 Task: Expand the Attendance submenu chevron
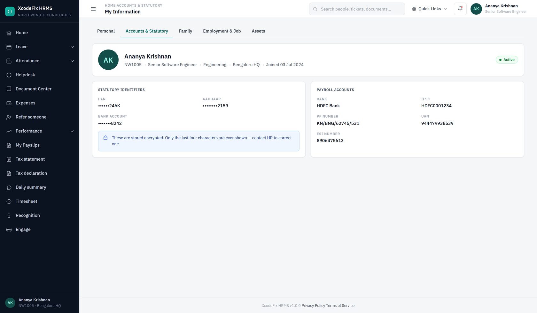pyautogui.click(x=72, y=61)
